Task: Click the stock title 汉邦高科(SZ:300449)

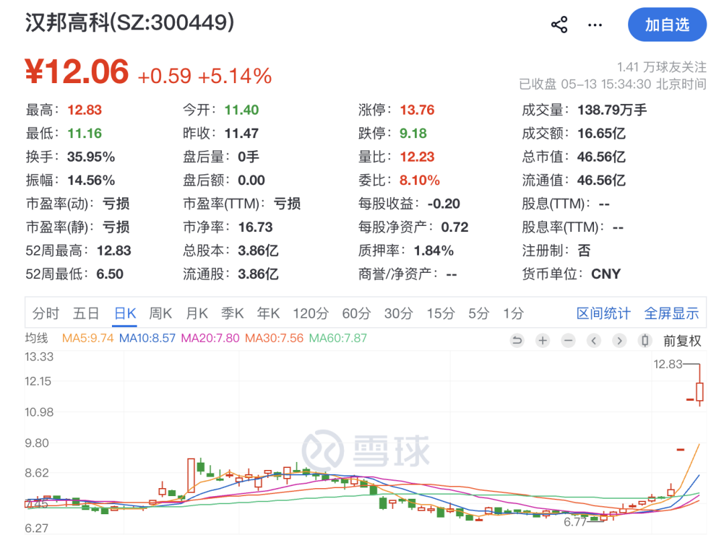Action: pos(129,22)
